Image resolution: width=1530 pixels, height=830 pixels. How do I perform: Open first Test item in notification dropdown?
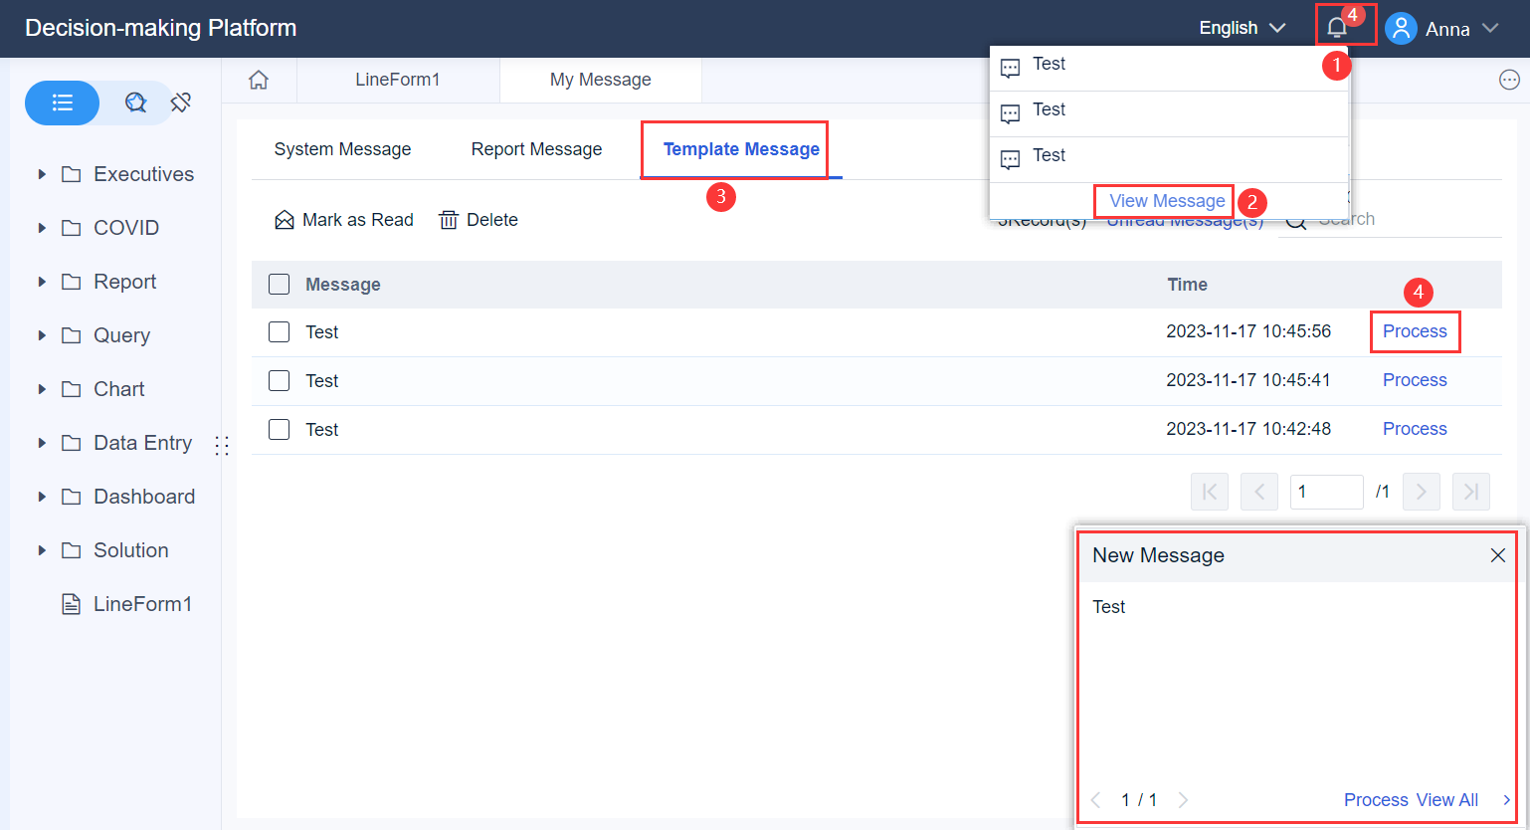coord(1169,68)
